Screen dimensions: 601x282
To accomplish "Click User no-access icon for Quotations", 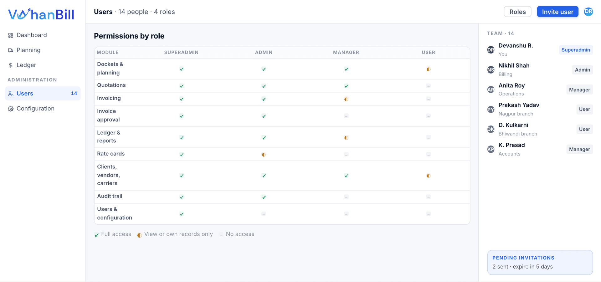I will click(429, 86).
